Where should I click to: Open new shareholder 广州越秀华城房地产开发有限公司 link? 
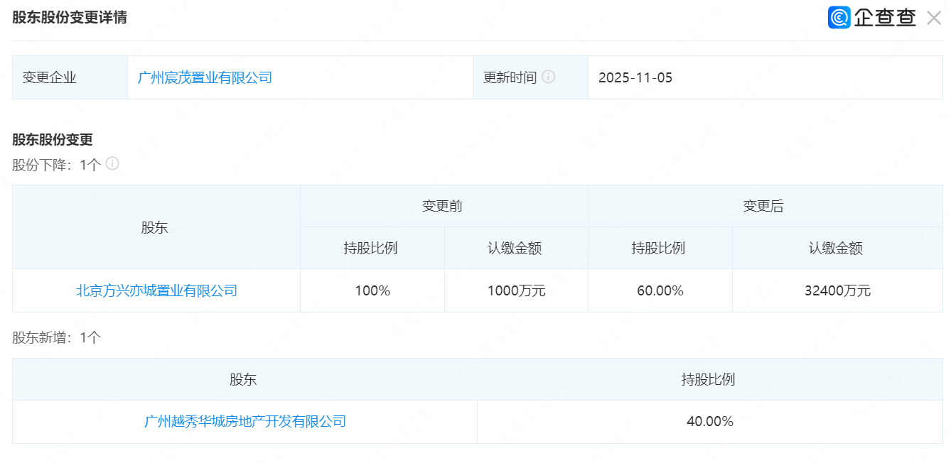(245, 421)
